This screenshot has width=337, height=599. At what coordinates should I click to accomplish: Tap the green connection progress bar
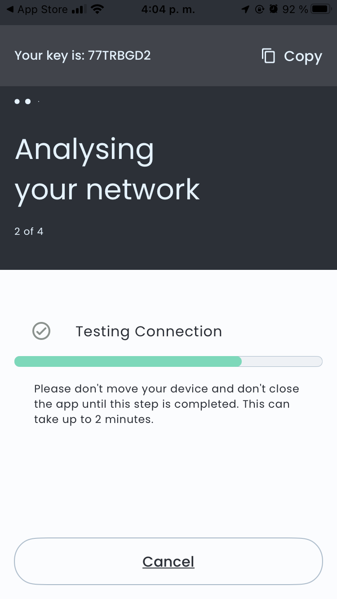click(168, 361)
